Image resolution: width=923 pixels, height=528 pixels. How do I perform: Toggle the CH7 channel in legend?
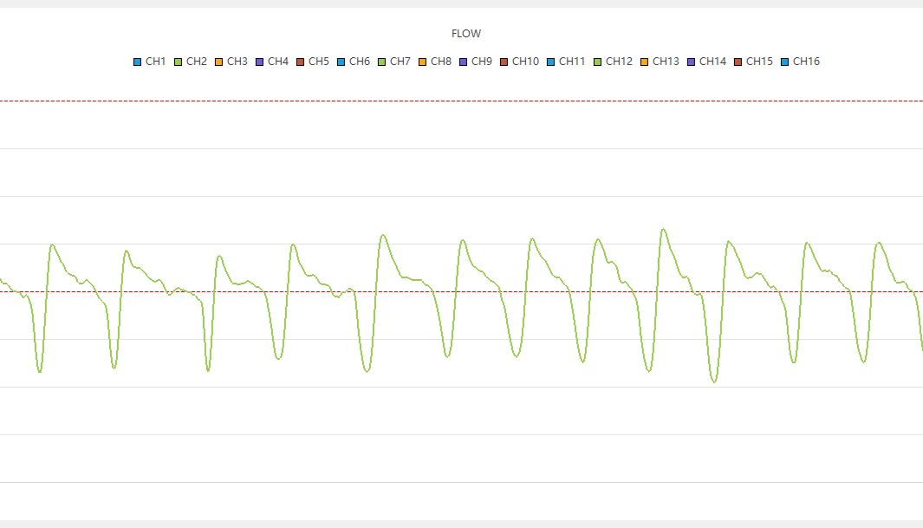coord(394,62)
